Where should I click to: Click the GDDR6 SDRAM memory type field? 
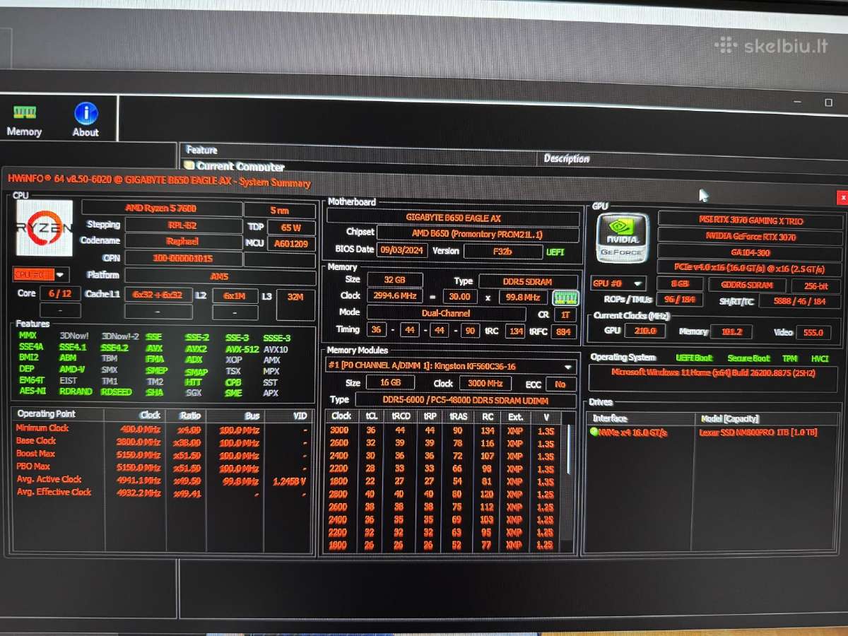(x=747, y=285)
